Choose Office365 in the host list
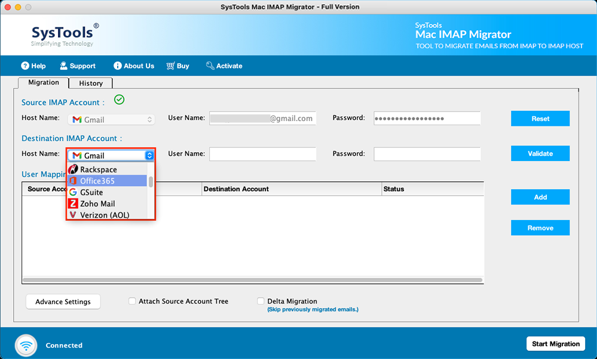Viewport: 597px width, 359px height. click(x=108, y=181)
